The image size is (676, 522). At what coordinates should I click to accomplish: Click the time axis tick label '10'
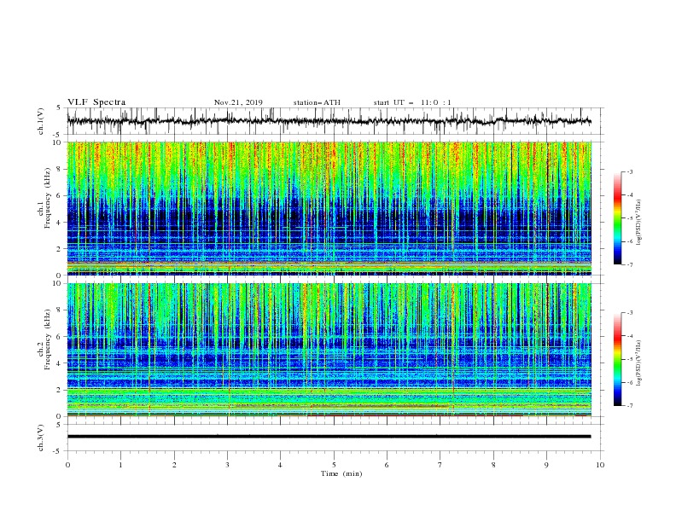(600, 465)
